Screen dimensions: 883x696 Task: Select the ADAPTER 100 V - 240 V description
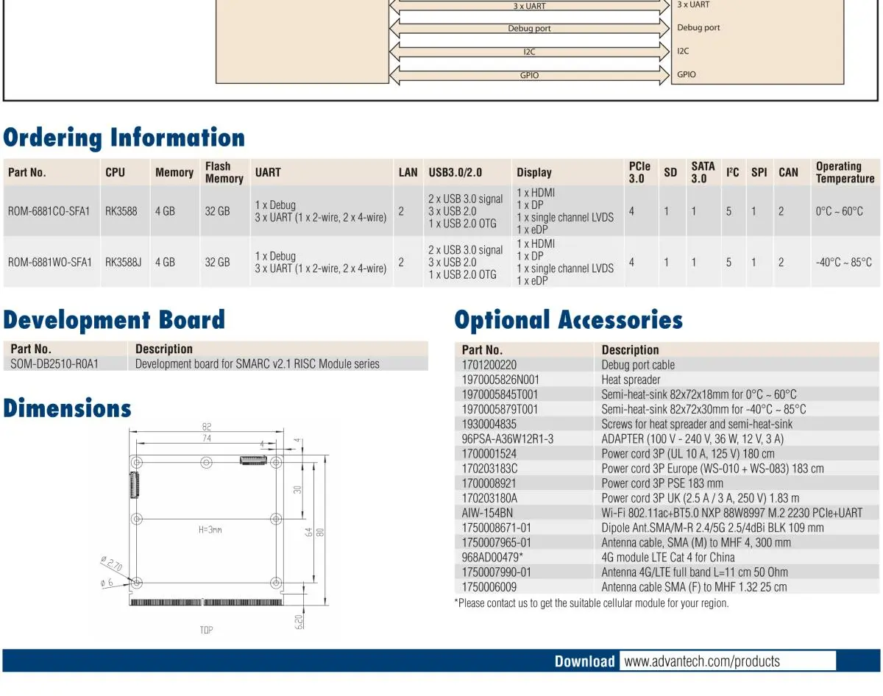(692, 438)
